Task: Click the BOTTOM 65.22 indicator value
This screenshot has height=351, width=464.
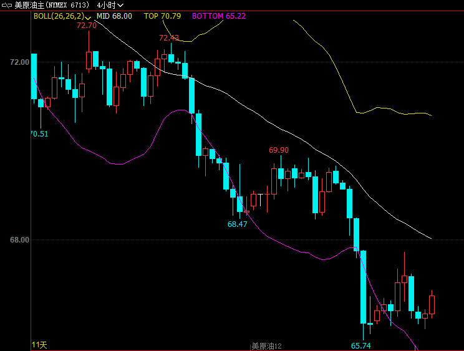Action: 219,16
